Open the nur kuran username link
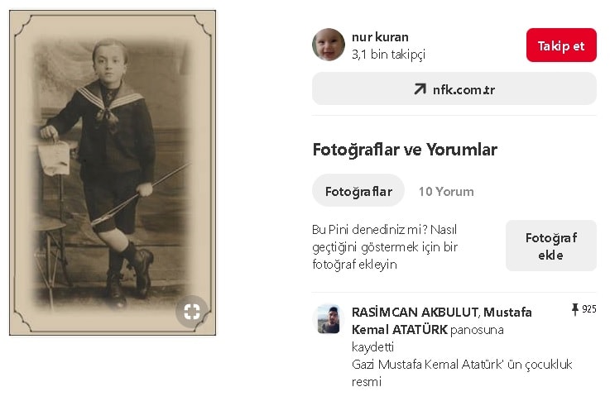This screenshot has height=401, width=610. coord(380,37)
